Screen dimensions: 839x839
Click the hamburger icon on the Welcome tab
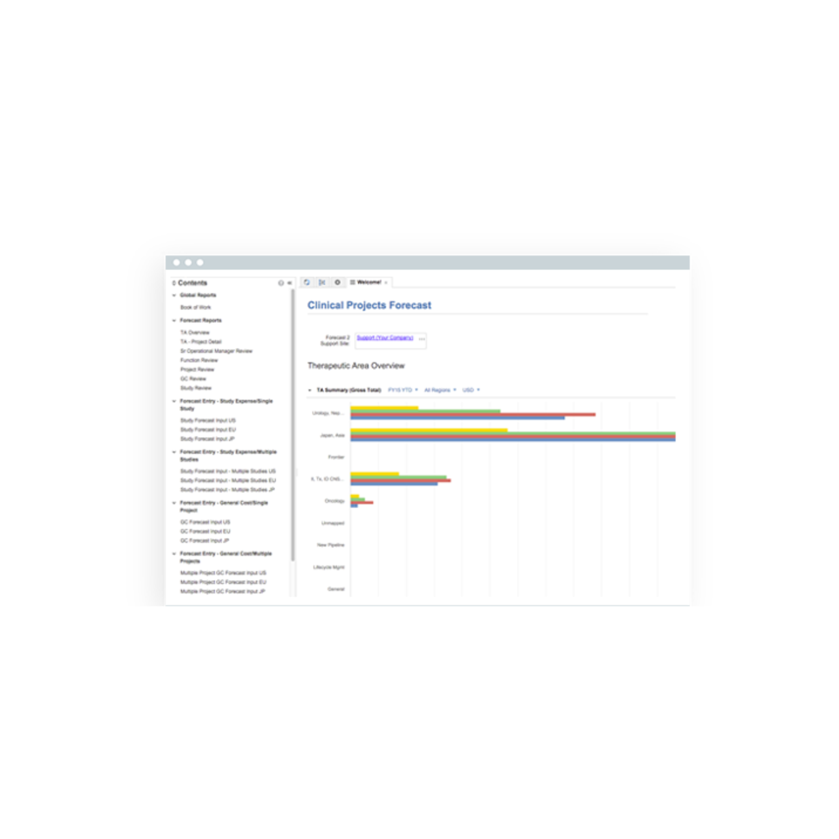click(x=353, y=282)
